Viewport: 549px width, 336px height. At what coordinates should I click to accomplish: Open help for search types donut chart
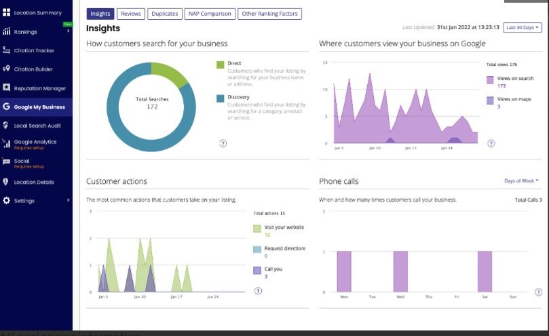coord(223,143)
